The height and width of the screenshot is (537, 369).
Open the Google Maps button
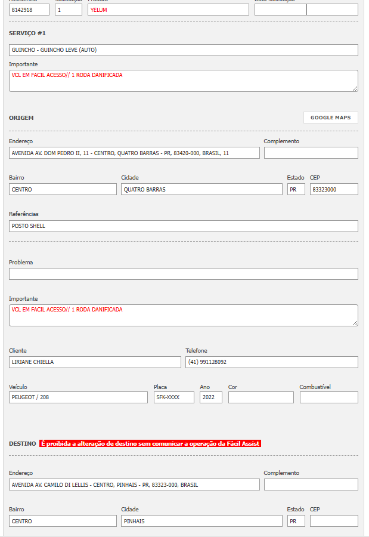330,118
